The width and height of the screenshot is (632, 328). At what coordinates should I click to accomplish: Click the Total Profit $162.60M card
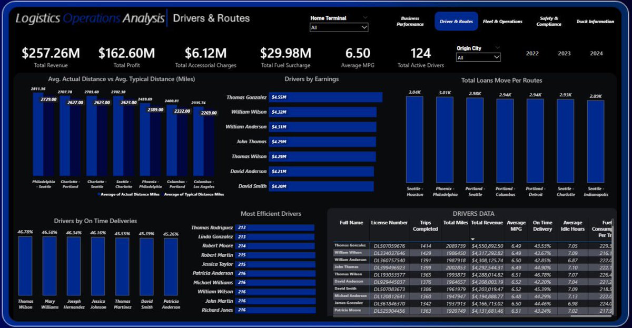click(x=126, y=57)
